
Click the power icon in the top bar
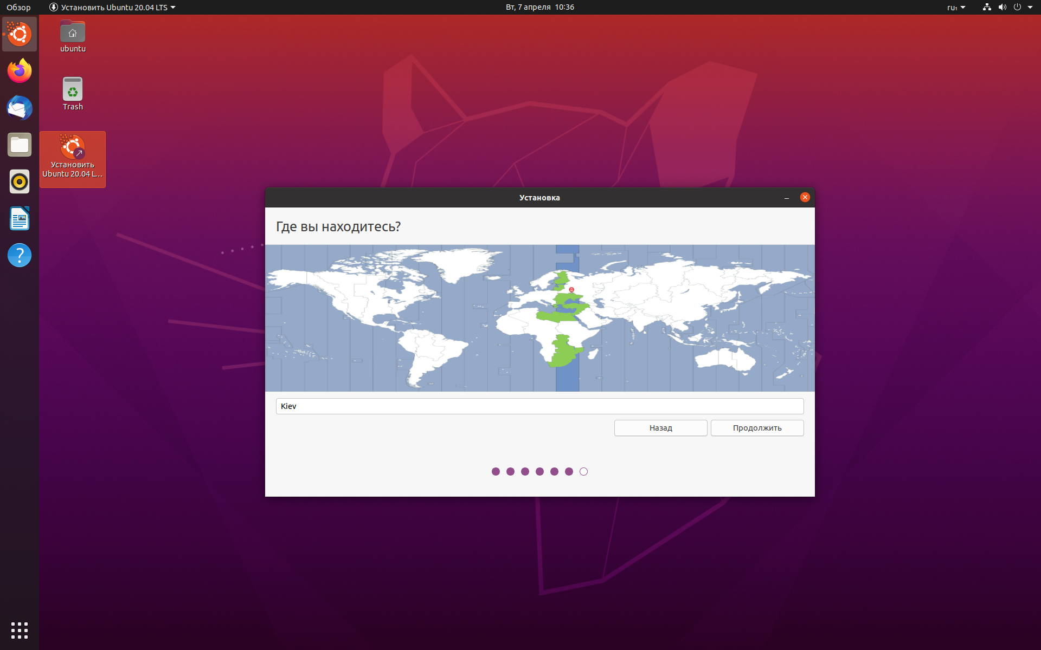coord(1017,7)
